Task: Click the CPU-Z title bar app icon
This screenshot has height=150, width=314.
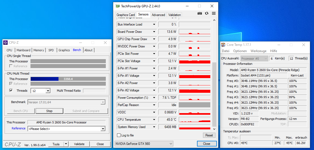Action: click(x=6, y=43)
